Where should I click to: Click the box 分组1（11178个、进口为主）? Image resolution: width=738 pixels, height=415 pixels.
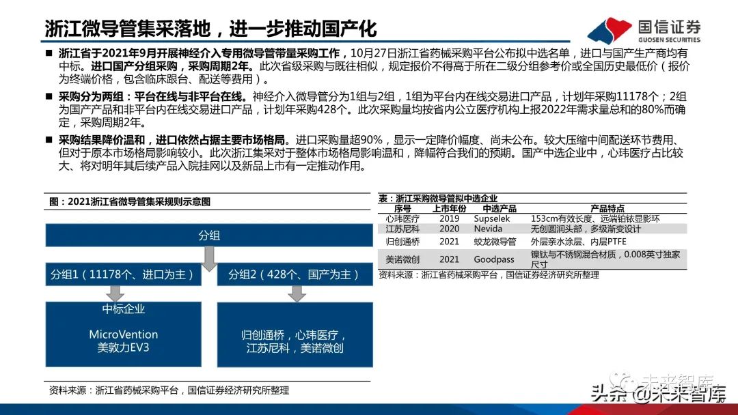tap(123, 274)
